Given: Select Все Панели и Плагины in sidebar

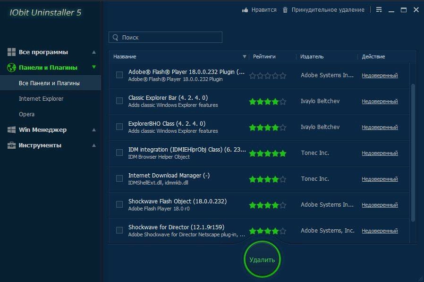Looking at the screenshot, I should click(51, 83).
